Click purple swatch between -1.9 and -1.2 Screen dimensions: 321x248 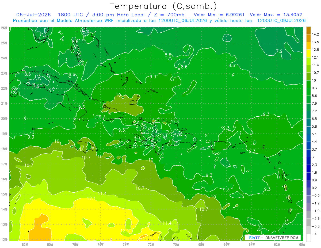click(309, 207)
